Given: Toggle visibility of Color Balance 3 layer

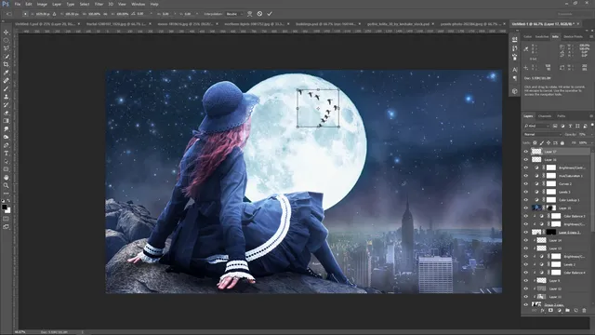Looking at the screenshot, I should coord(526,216).
